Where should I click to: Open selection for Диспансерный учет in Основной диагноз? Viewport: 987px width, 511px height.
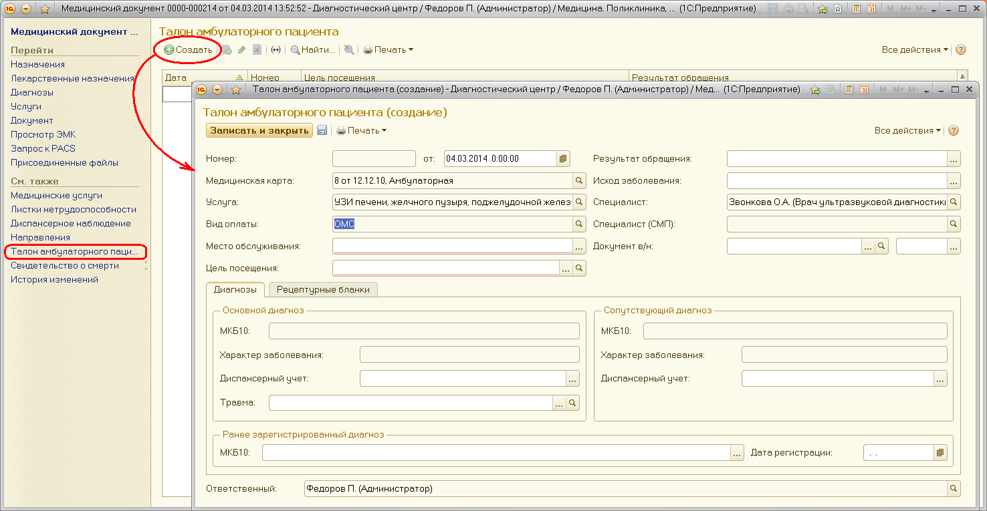(x=572, y=379)
